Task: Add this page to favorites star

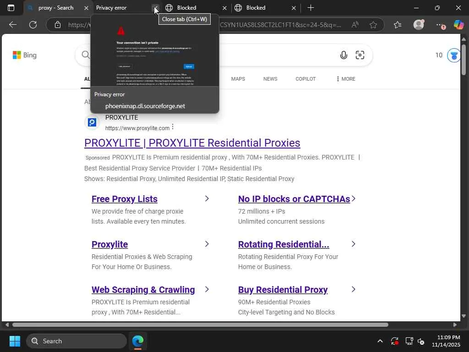Action: click(373, 25)
